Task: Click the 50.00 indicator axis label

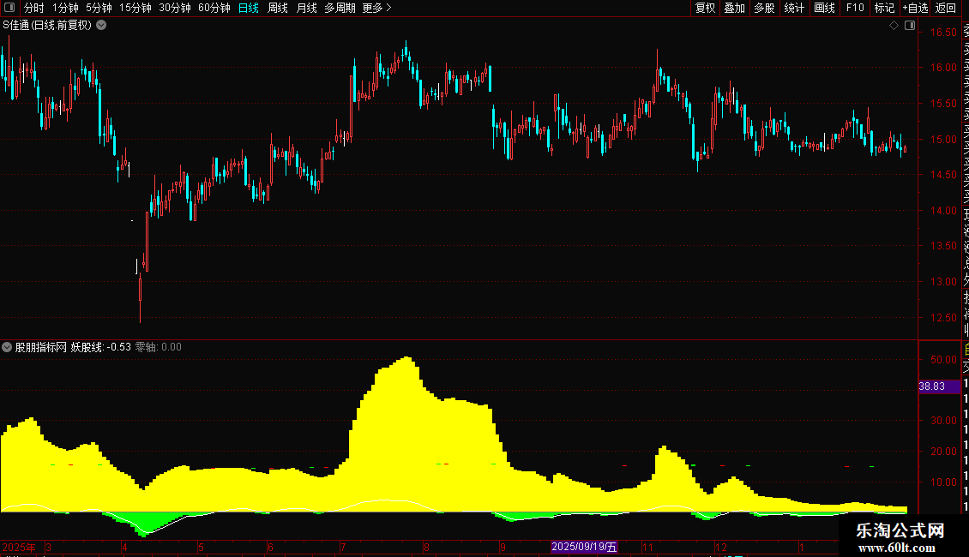Action: click(x=943, y=359)
